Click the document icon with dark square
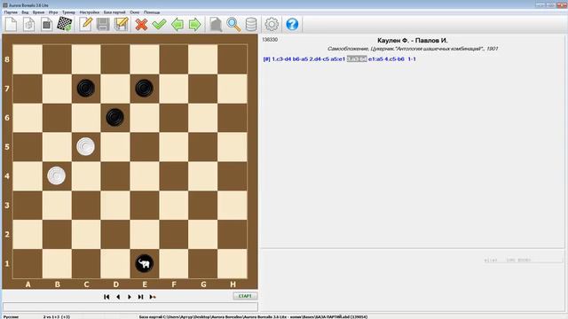Image resolution: width=568 pixels, height=319 pixels. tap(46, 24)
